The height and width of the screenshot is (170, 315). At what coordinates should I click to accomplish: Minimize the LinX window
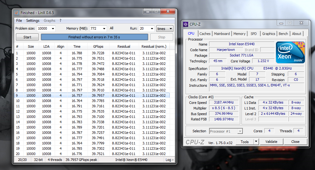point(148,12)
